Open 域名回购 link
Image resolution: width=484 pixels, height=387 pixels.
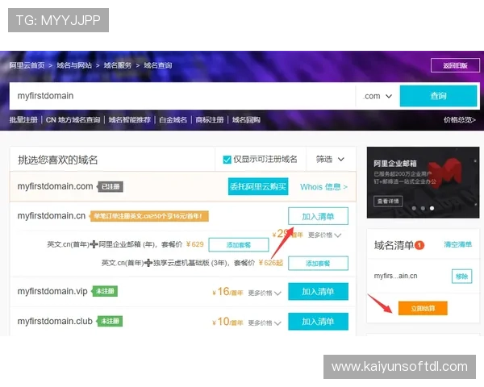[246, 120]
